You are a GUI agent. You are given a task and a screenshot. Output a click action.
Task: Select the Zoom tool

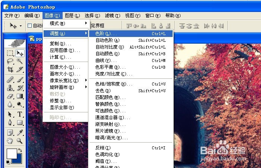pyautogui.click(x=20, y=141)
